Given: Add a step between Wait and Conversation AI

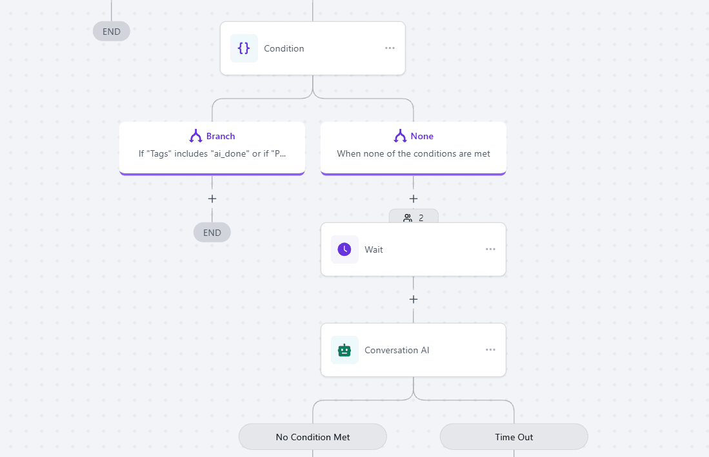Looking at the screenshot, I should coord(414,299).
